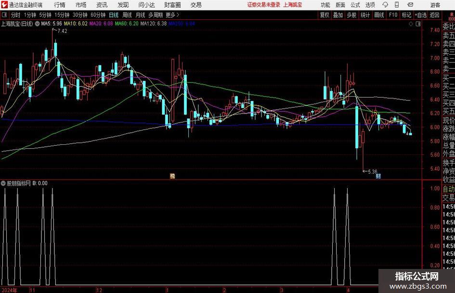Select the 月线 monthly chart tab

click(141, 15)
